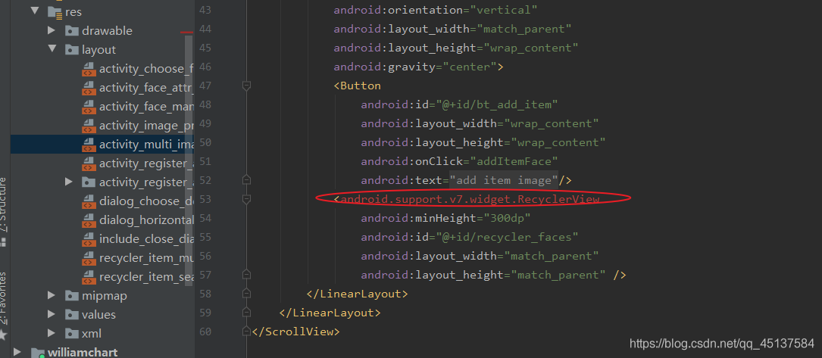Click the closing ScrollView tag

coord(296,332)
